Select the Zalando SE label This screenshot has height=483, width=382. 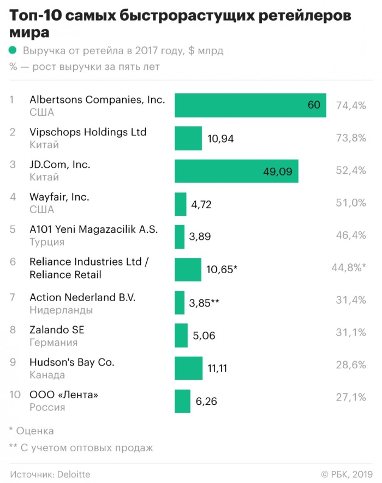point(57,330)
